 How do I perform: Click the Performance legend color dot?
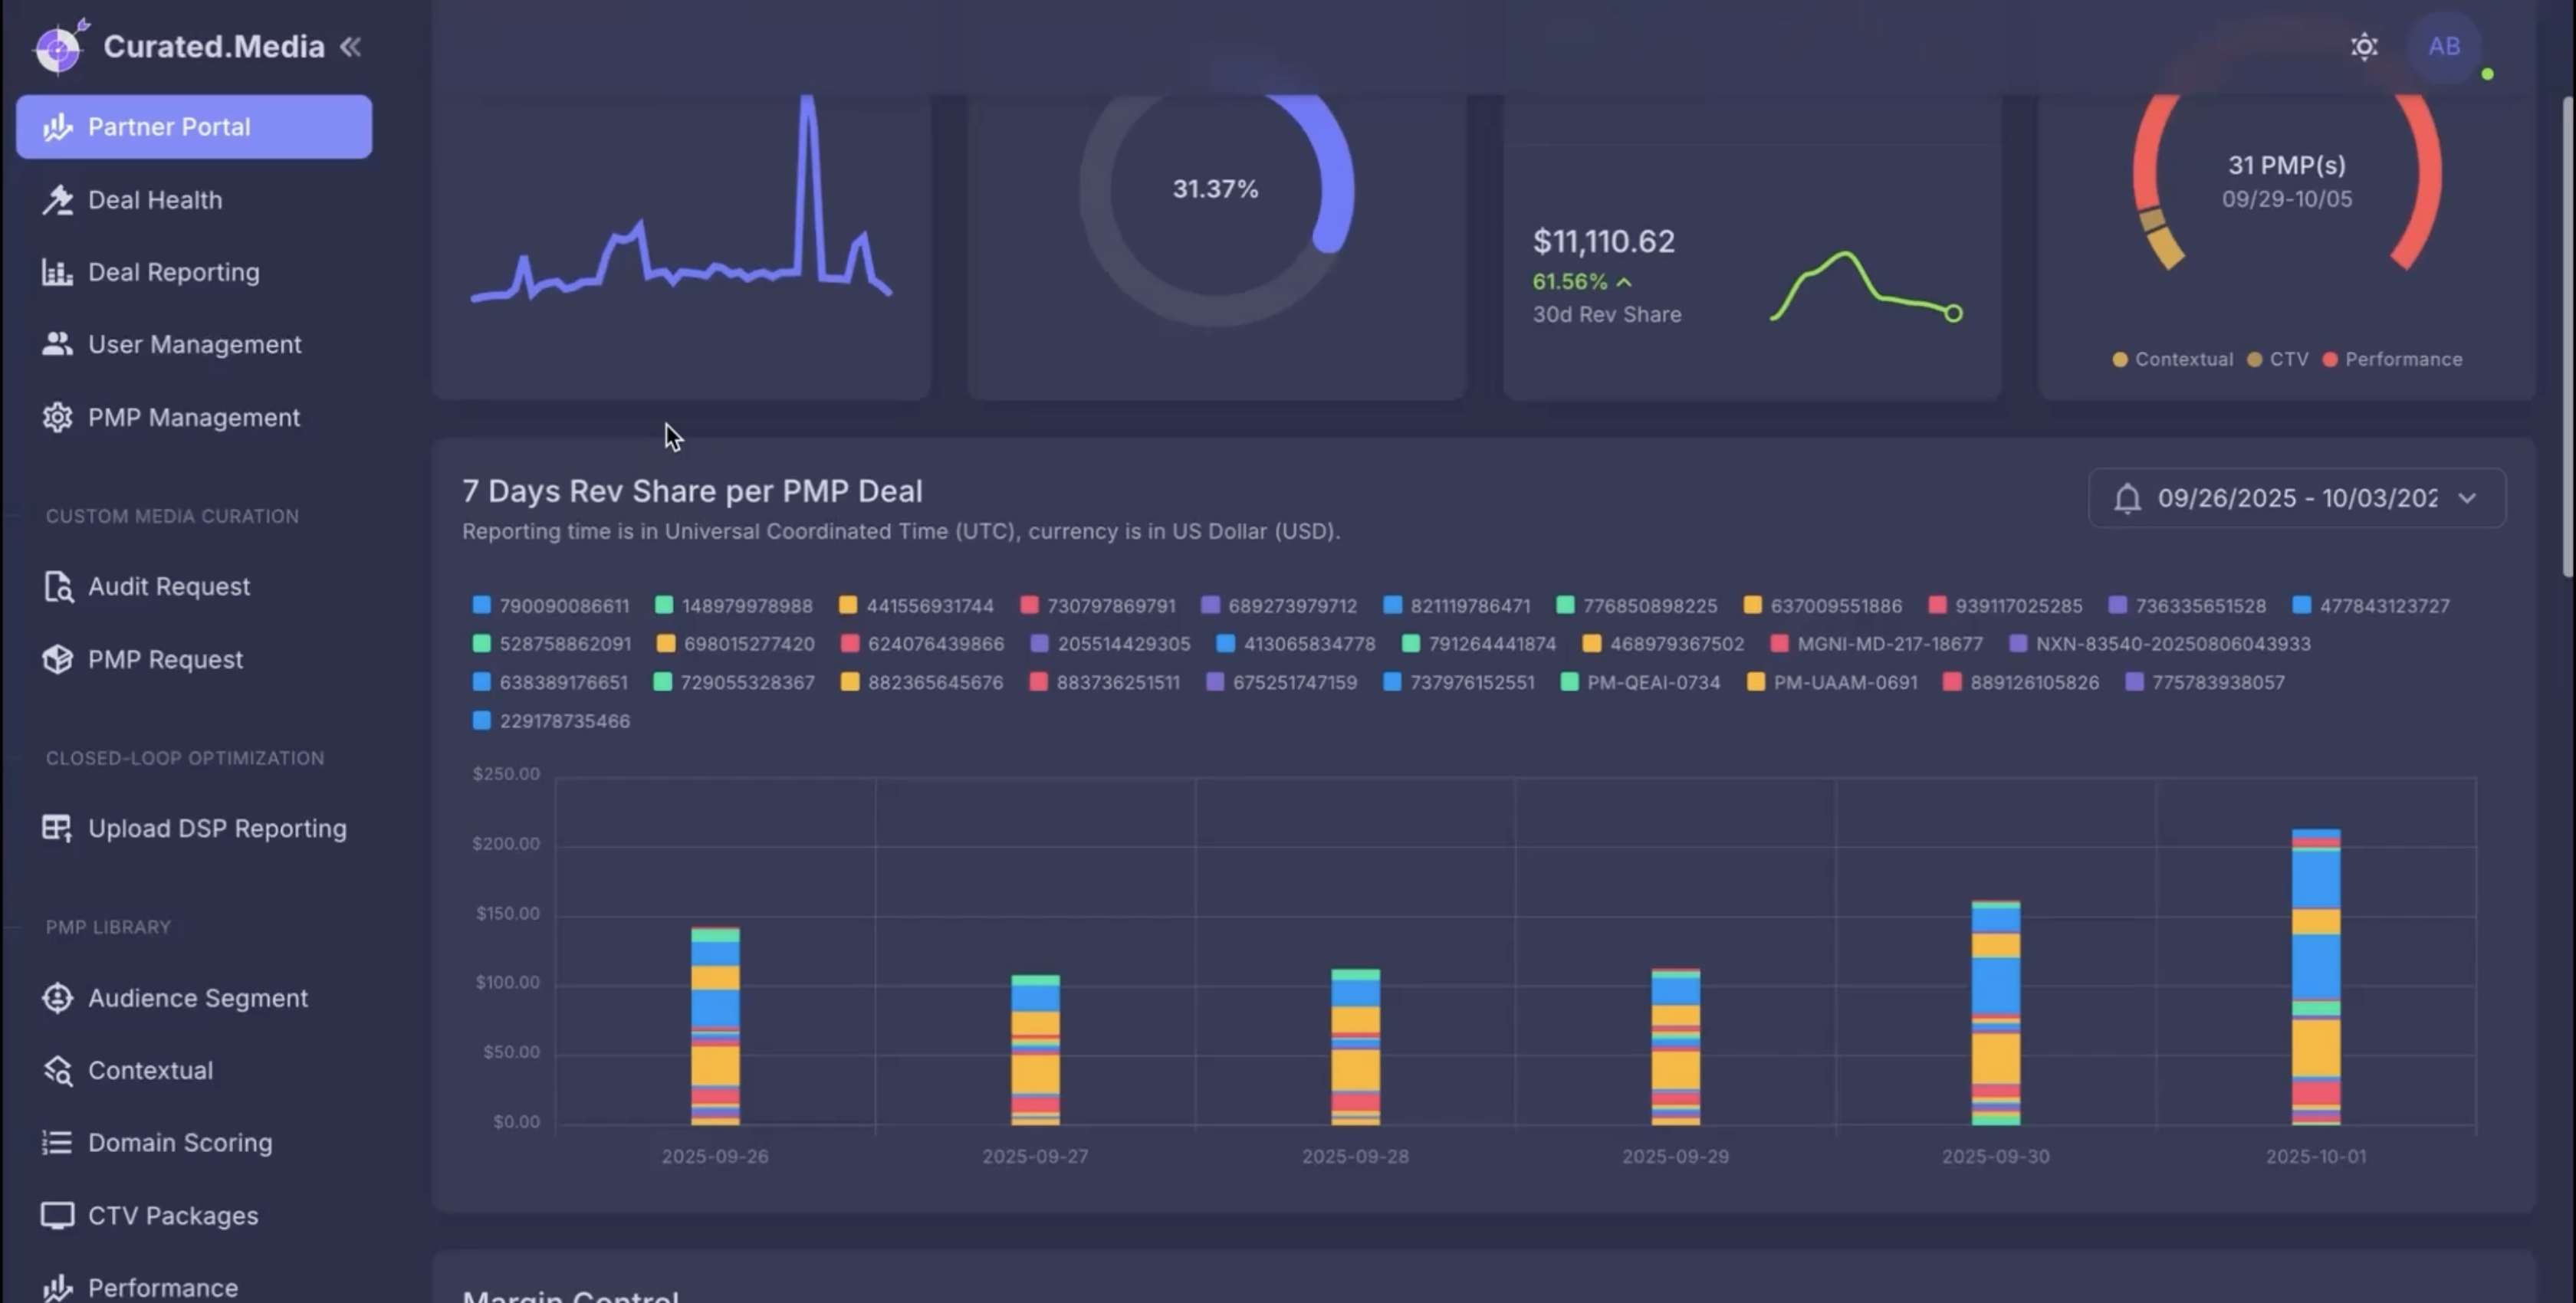click(2330, 360)
